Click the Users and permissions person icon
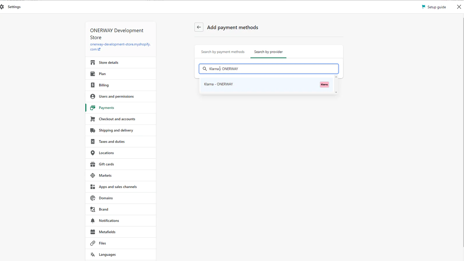This screenshot has width=464, height=261. tap(93, 97)
